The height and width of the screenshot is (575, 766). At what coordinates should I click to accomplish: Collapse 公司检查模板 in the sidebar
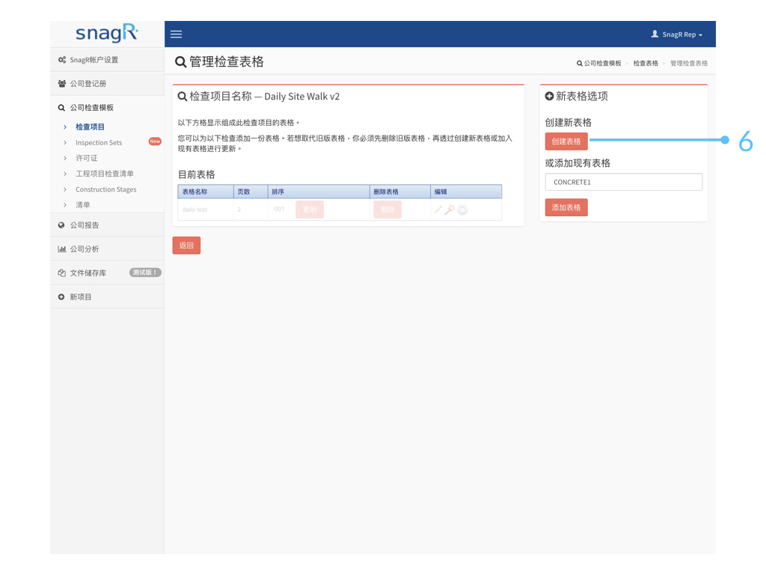[107, 108]
